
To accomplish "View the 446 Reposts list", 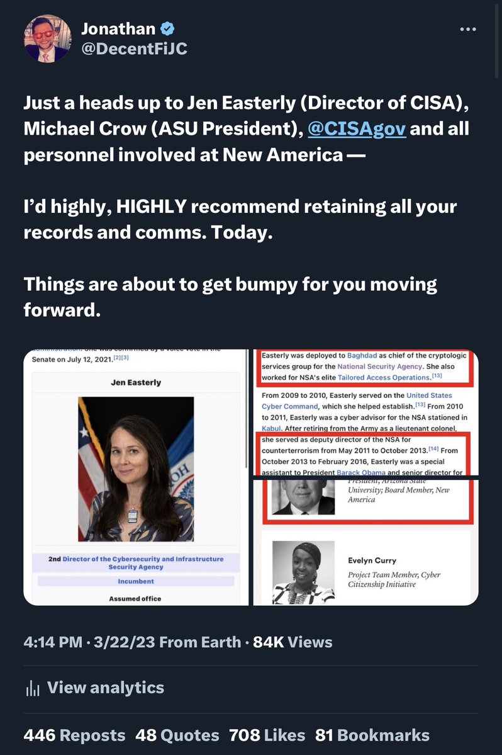I will 74,735.
